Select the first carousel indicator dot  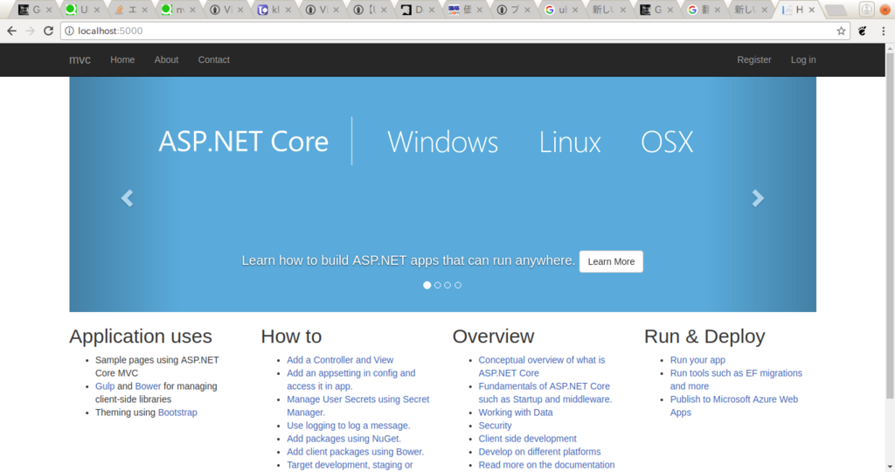(x=427, y=285)
